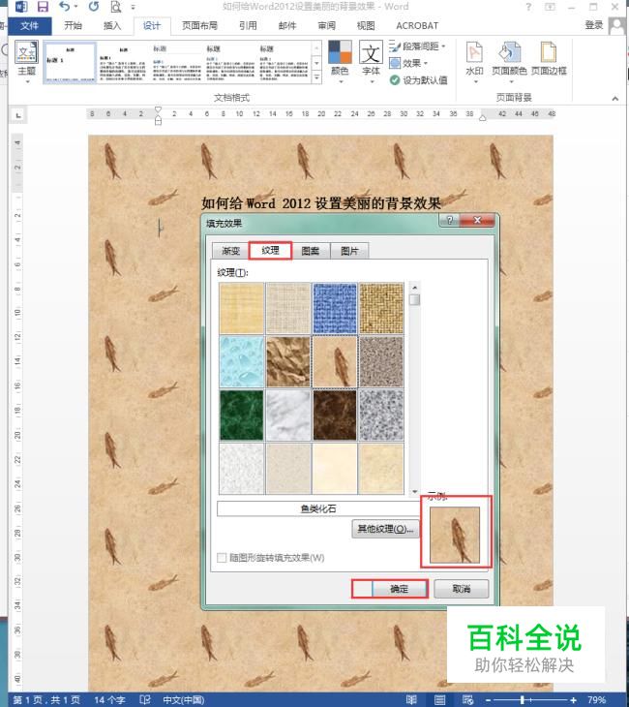Click Set as Default (设为默认值)

click(x=419, y=80)
